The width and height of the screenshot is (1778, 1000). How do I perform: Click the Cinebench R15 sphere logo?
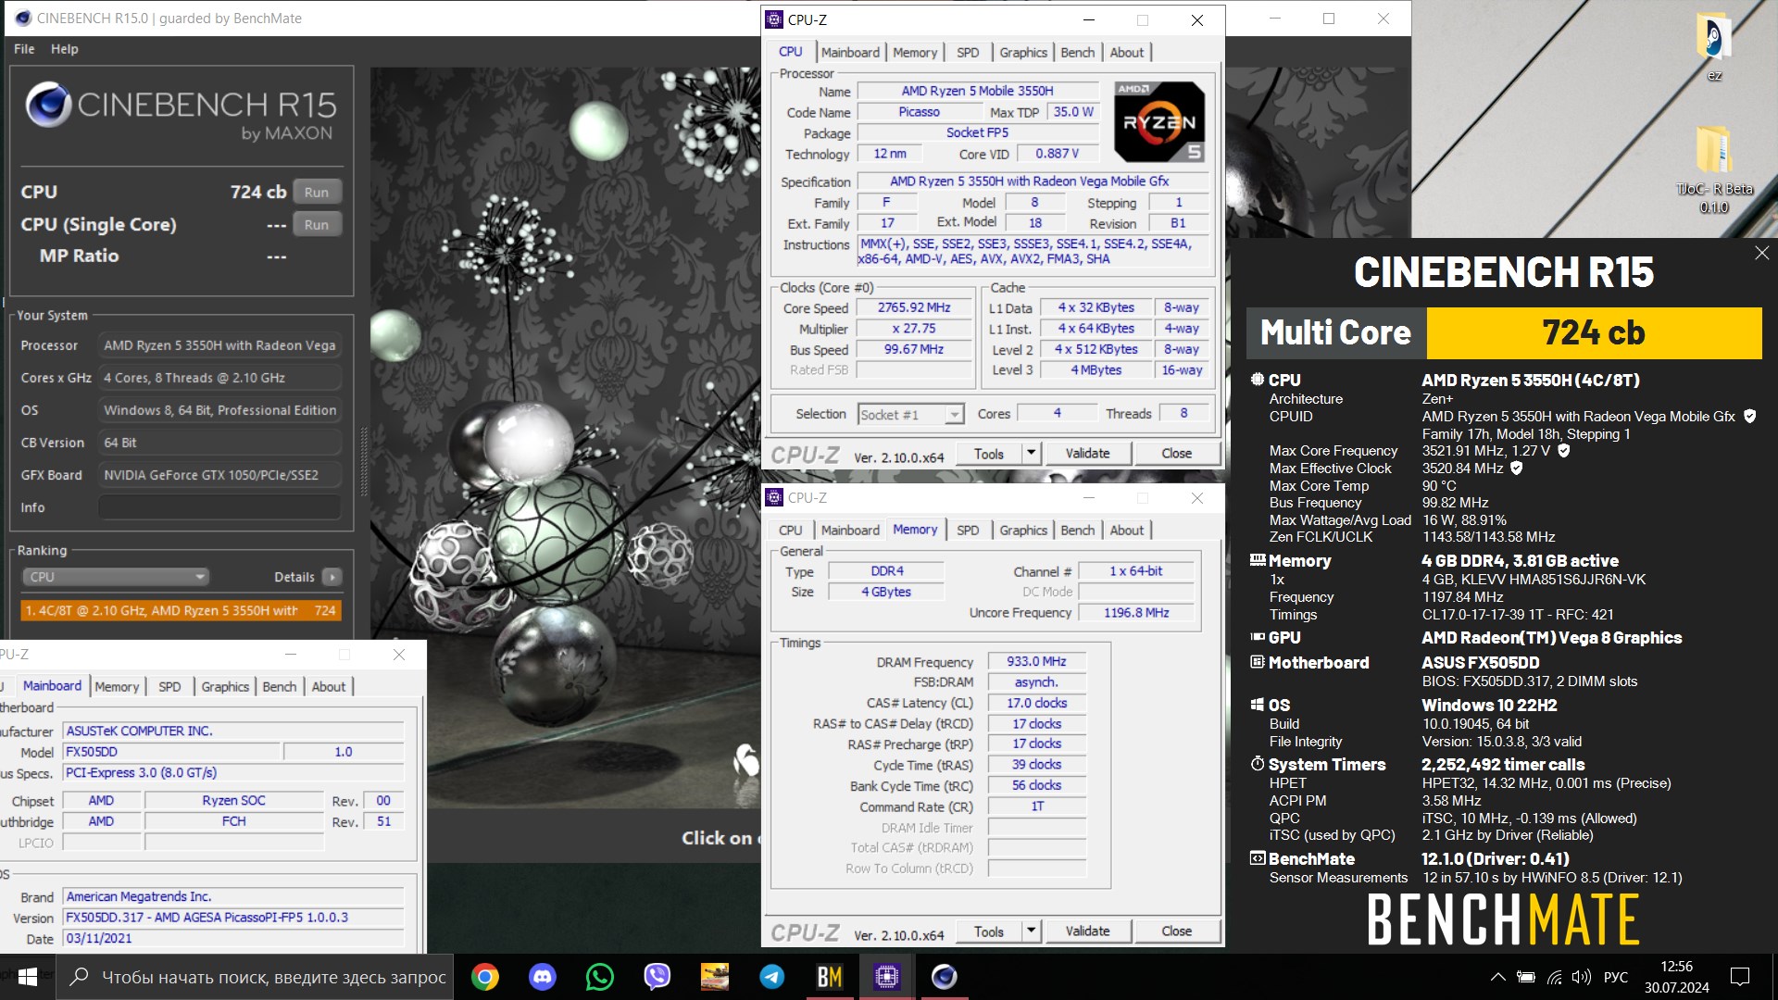pos(48,105)
